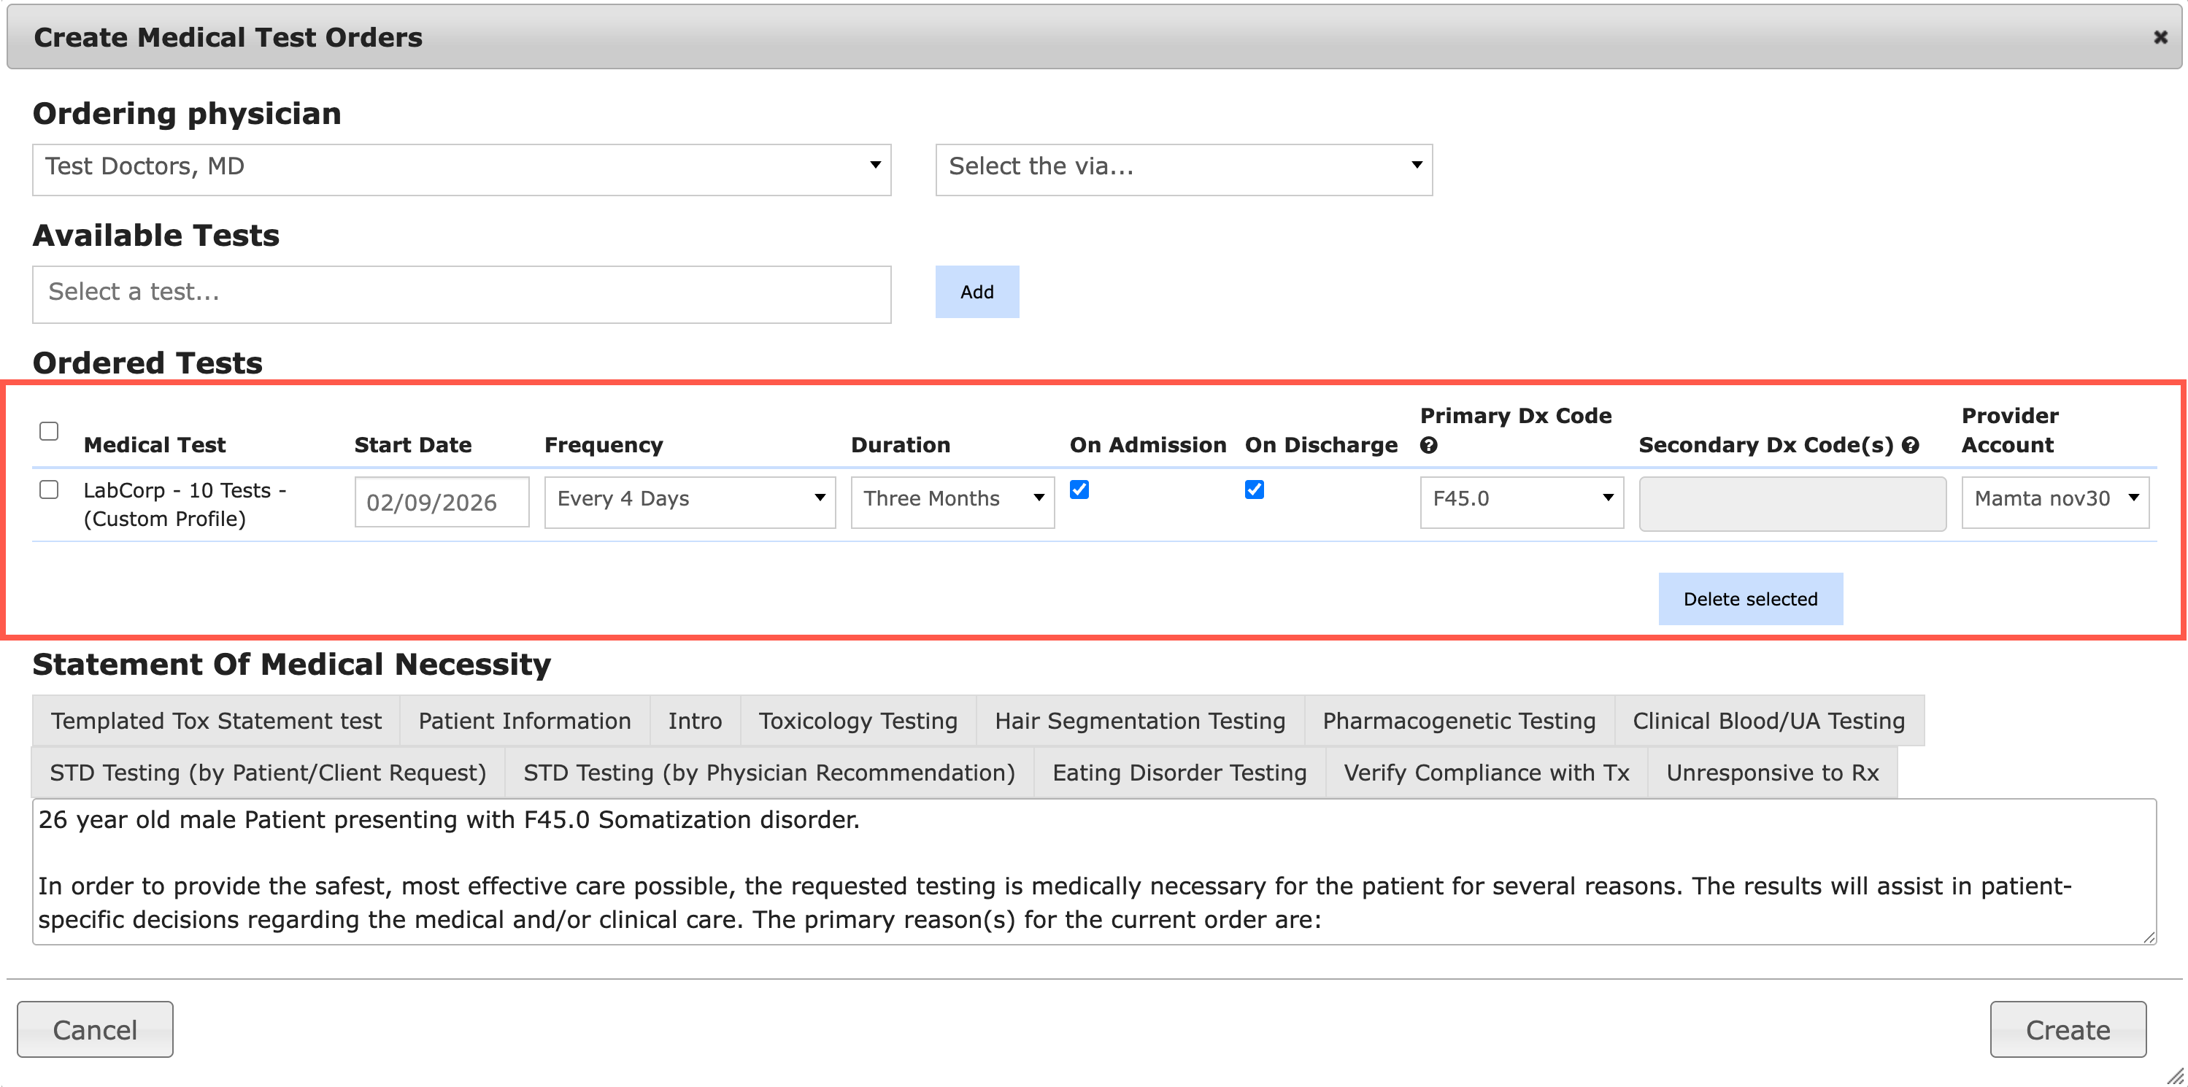Click the Add test button
Screen dimensions: 2188x1087
976,291
